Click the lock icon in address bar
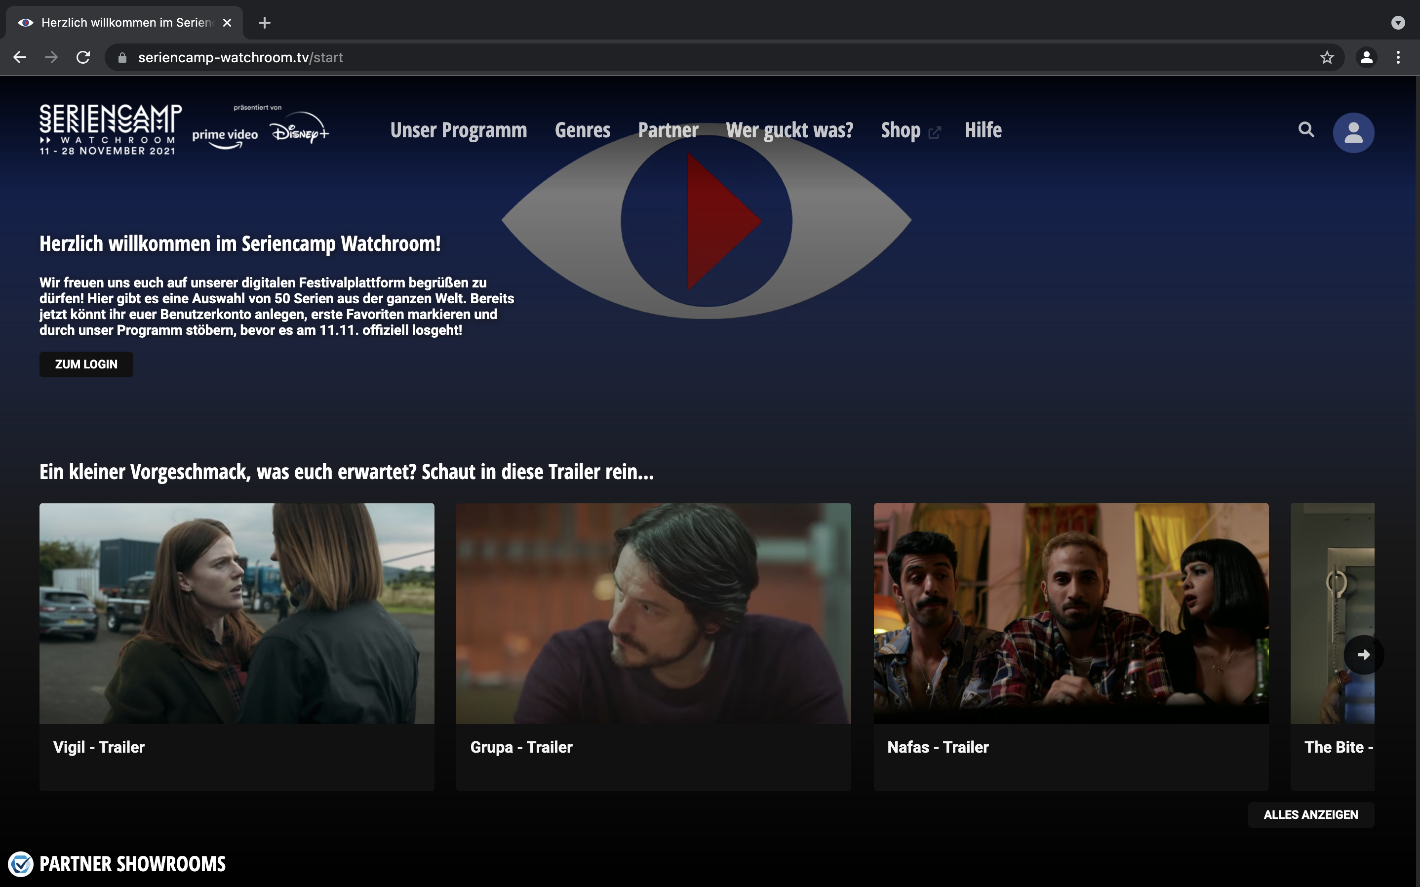This screenshot has width=1420, height=887. coord(122,57)
